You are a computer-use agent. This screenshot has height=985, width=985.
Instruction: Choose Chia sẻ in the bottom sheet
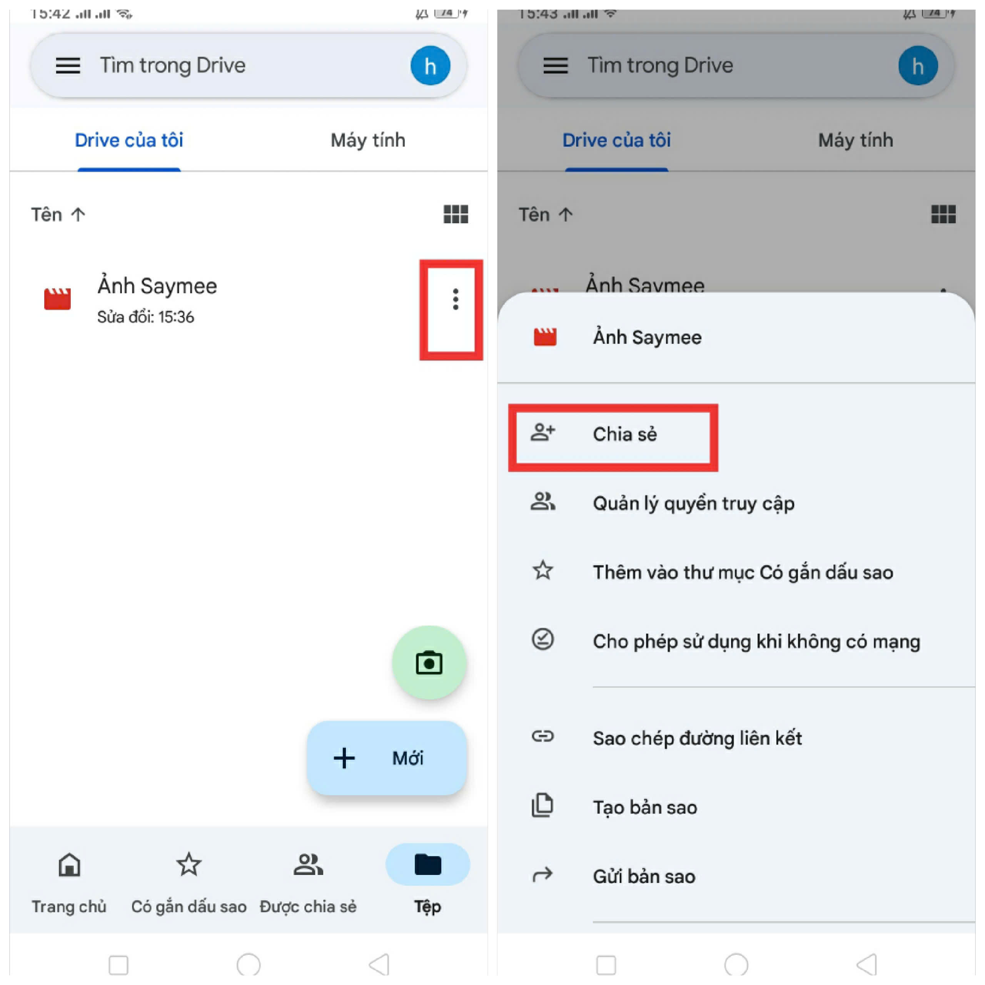click(624, 434)
